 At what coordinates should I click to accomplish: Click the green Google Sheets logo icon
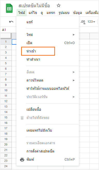click(9, 8)
